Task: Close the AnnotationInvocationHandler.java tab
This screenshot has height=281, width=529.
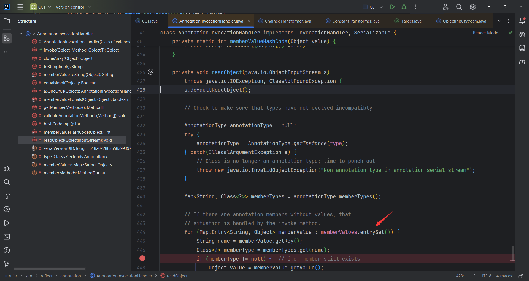Action: [x=249, y=21]
